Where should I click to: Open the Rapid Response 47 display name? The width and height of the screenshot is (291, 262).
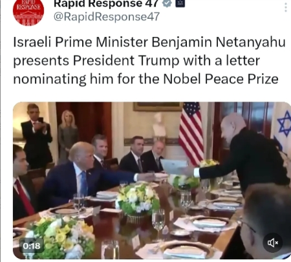click(107, 3)
